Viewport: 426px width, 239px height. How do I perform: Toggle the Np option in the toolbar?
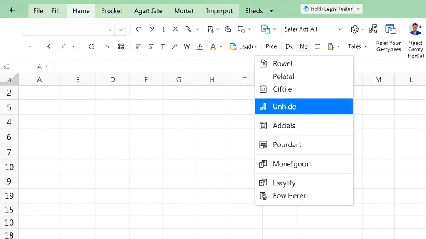coord(304,46)
